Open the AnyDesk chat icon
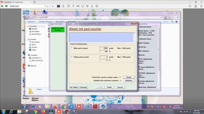The height and width of the screenshot is (114, 204). coord(69,6)
